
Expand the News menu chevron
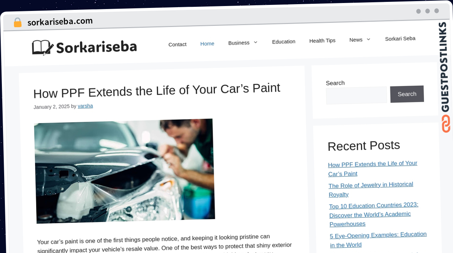coord(368,39)
